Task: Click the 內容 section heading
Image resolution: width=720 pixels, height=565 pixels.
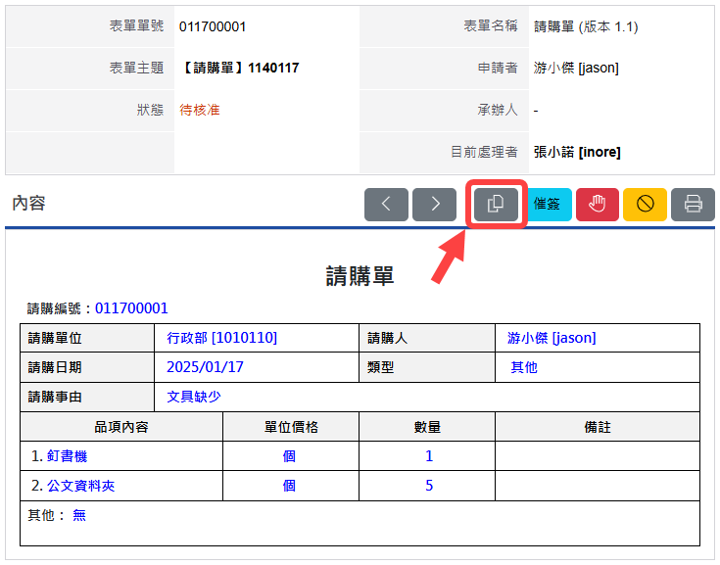Action: 28,203
